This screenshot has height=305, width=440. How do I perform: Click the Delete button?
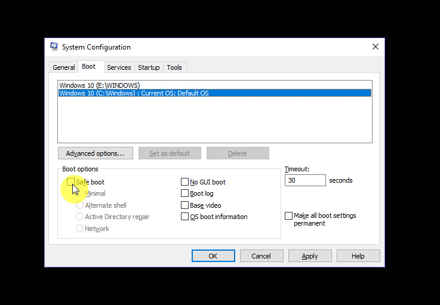click(x=238, y=153)
